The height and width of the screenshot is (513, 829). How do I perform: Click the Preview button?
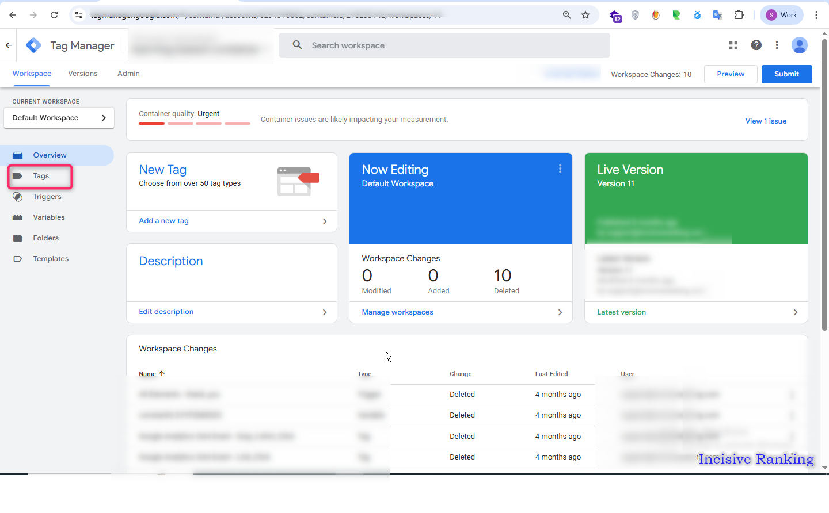[x=731, y=74]
